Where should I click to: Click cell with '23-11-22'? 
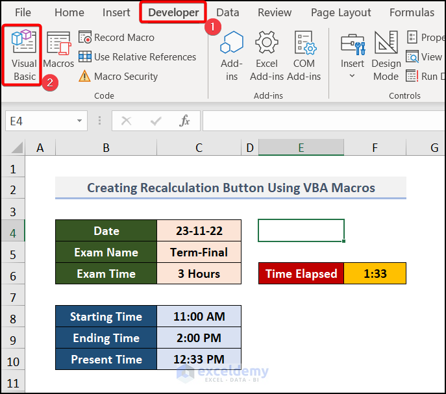199,230
